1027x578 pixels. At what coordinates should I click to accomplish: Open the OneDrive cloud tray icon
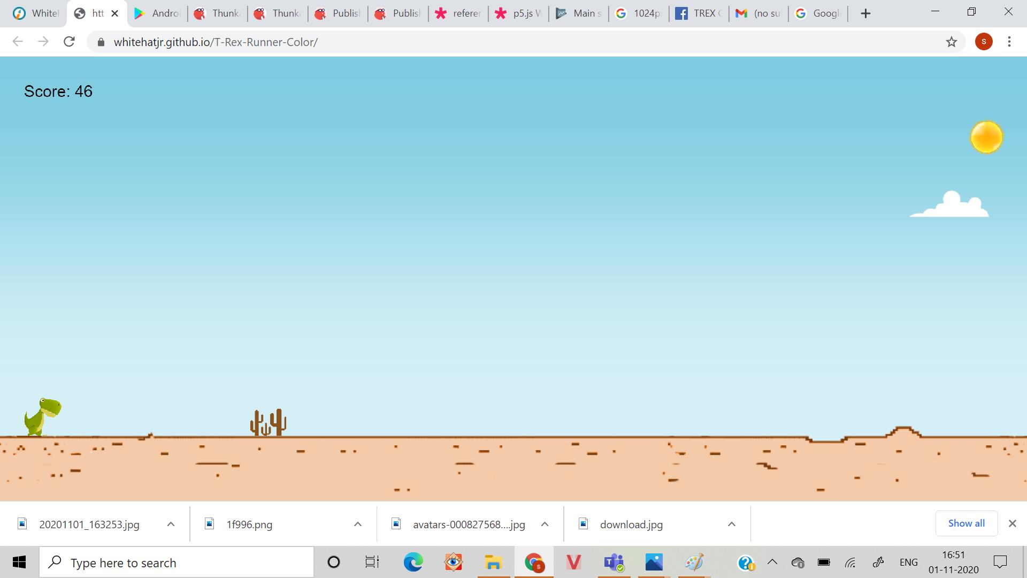pyautogui.click(x=798, y=562)
